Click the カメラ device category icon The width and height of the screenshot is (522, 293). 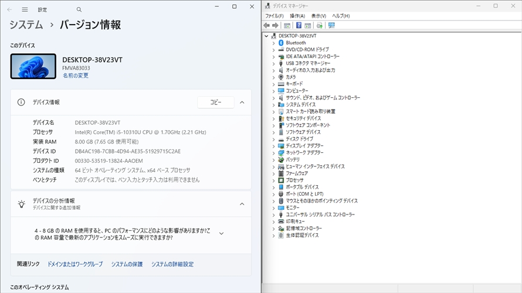pyautogui.click(x=281, y=77)
